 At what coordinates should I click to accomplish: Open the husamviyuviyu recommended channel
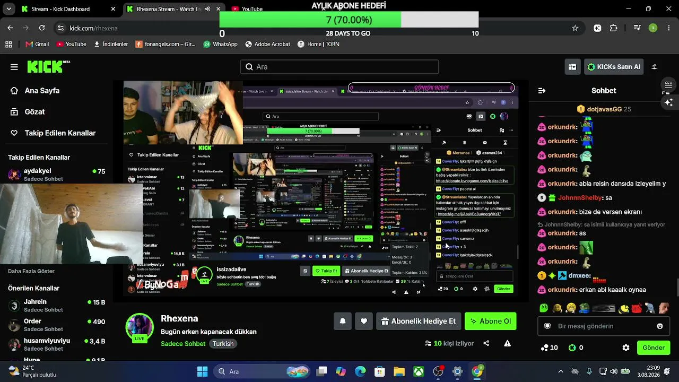click(x=57, y=344)
